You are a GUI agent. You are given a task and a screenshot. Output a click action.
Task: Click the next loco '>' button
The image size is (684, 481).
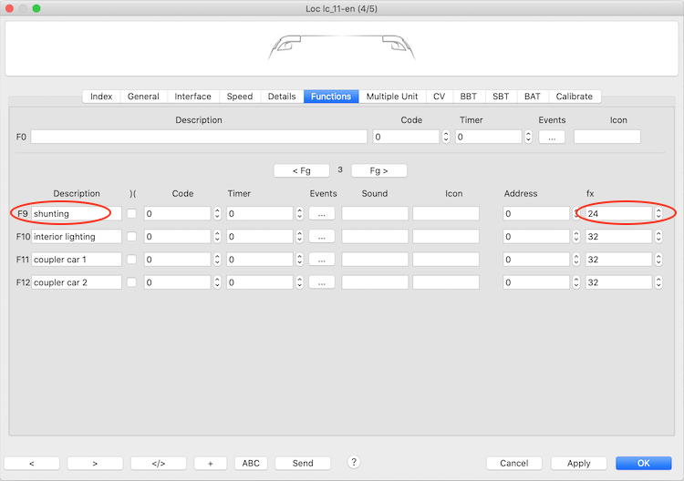[95, 463]
